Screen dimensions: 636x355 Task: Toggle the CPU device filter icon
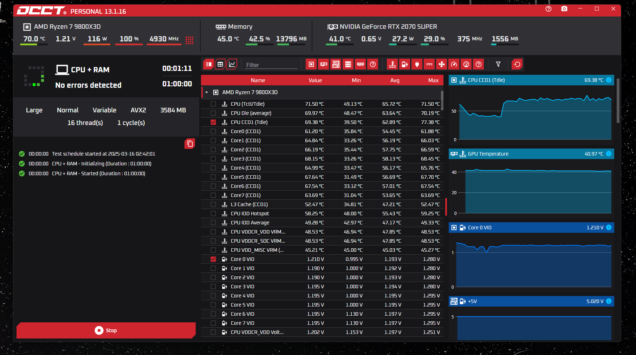pyautogui.click(x=311, y=64)
